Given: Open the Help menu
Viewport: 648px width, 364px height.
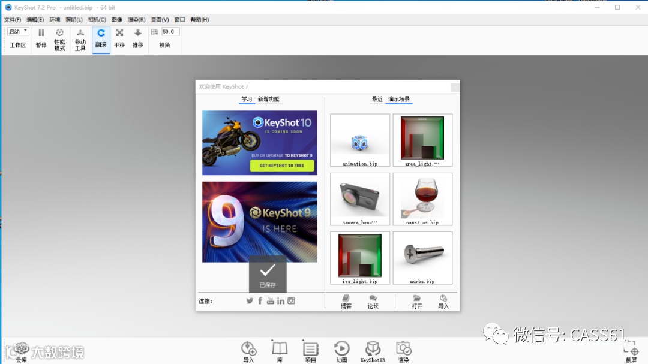Looking at the screenshot, I should [200, 19].
